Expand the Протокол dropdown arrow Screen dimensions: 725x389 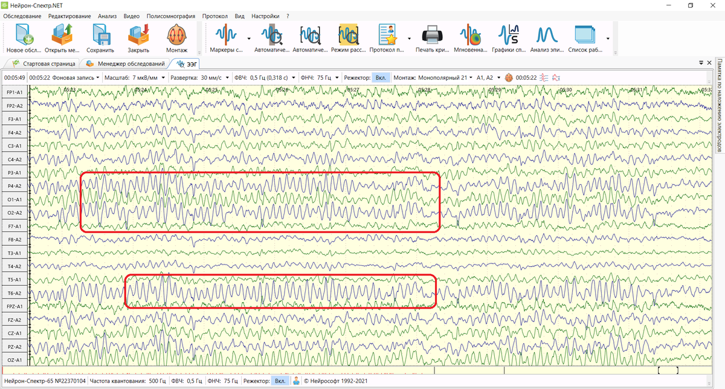(409, 38)
